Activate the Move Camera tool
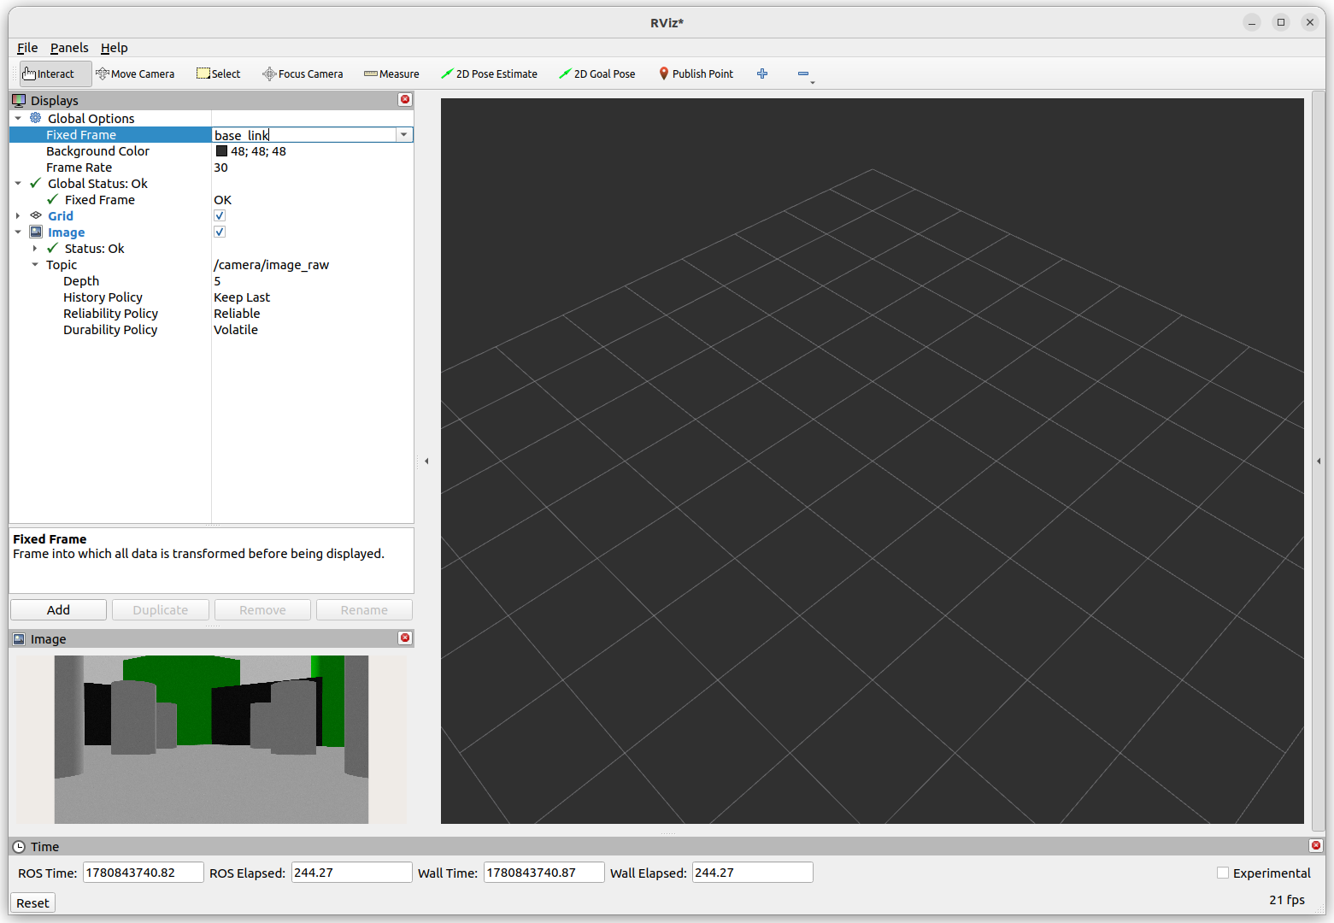This screenshot has height=923, width=1334. point(135,73)
